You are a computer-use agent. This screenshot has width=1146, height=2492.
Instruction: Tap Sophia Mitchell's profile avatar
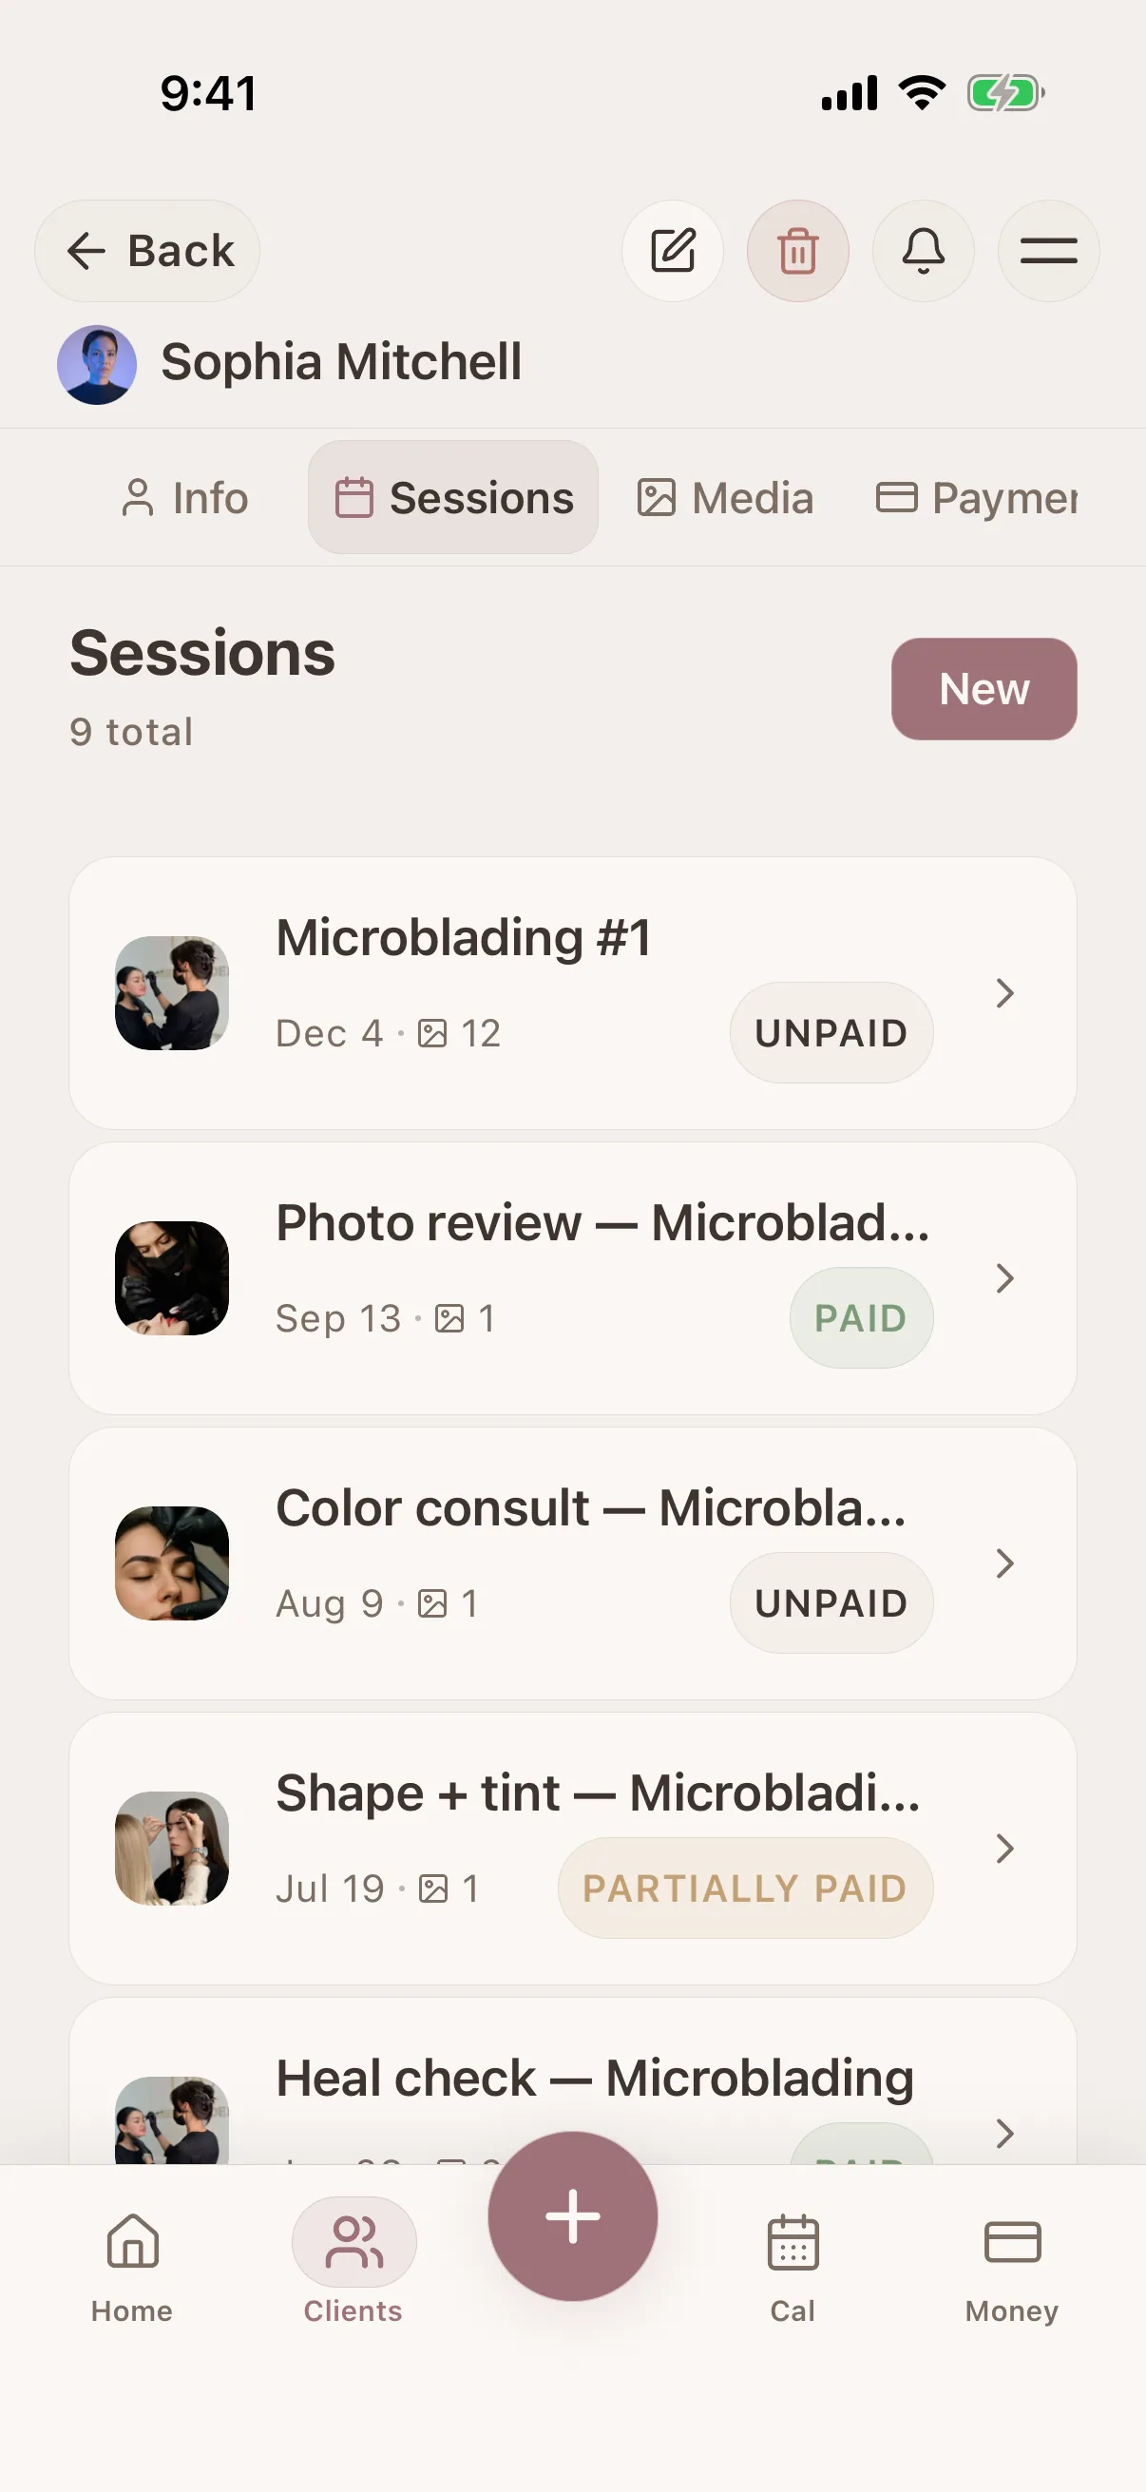(x=97, y=365)
